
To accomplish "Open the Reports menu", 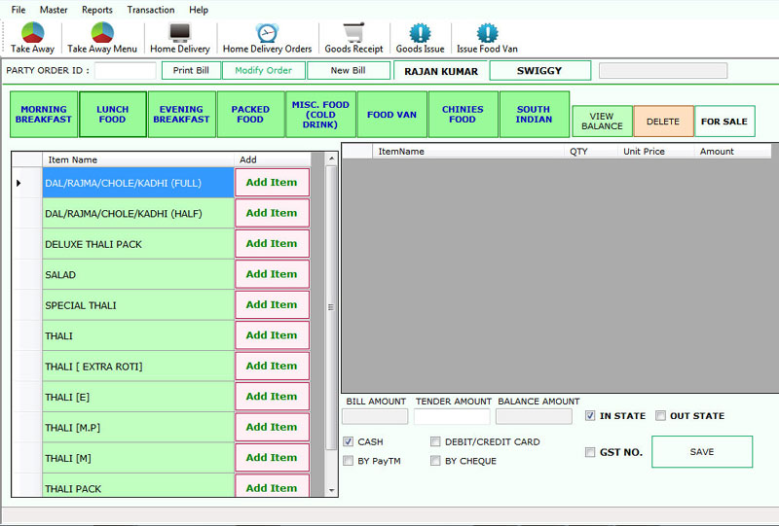I will click(97, 10).
